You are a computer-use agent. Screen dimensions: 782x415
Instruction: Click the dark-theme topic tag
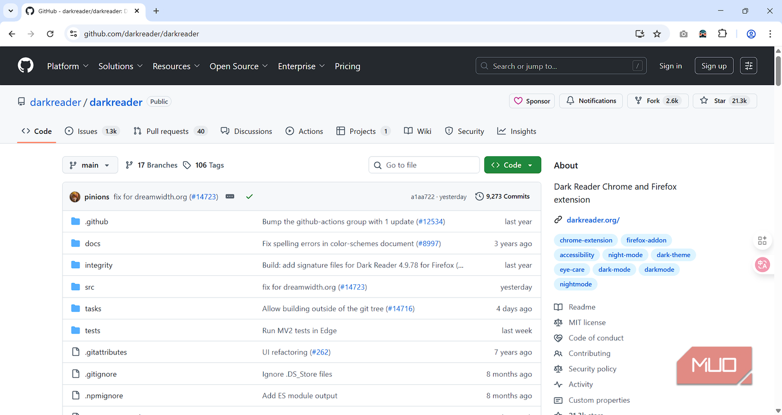point(673,255)
